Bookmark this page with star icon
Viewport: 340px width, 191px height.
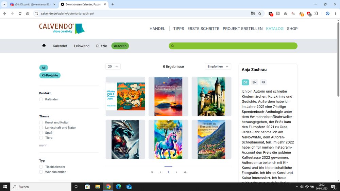[259, 14]
